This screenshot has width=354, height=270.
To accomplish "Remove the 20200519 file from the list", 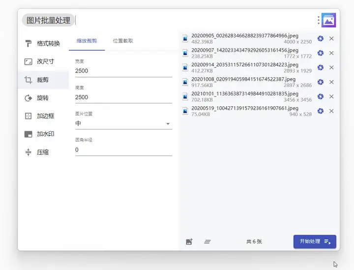I will point(331,111).
